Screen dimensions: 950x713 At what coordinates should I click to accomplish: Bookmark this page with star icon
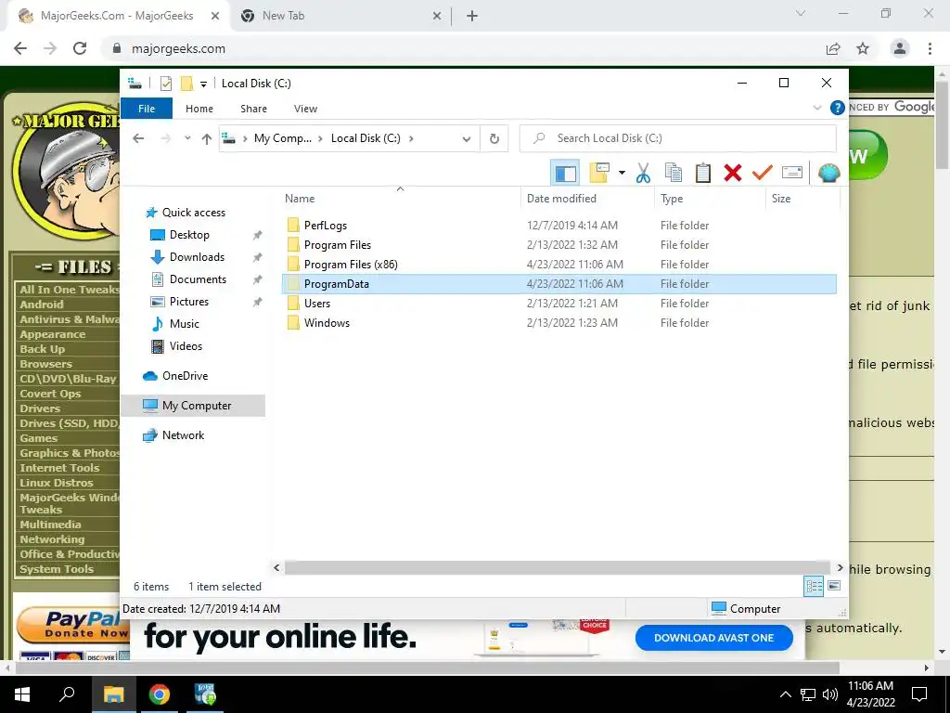click(863, 48)
